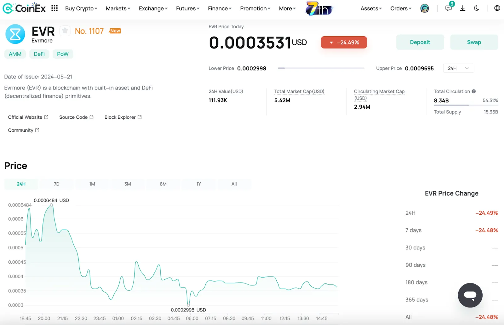Switch chart to 1Y

pyautogui.click(x=198, y=184)
